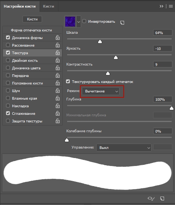The image size is (175, 205).
Task: Click Шкала slider handle
Action: tap(100, 42)
